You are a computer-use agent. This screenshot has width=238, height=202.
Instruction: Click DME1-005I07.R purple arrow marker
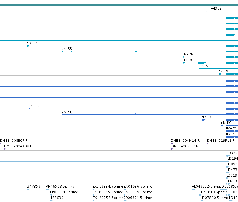coord(172,149)
